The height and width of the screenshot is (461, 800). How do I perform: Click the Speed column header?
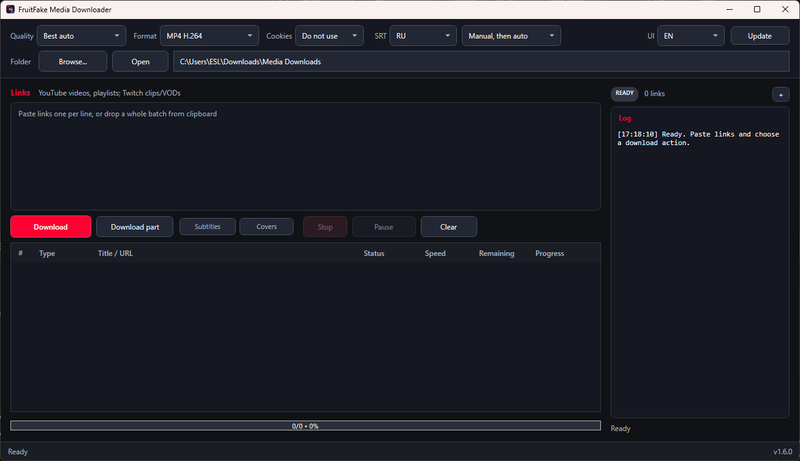coord(436,253)
